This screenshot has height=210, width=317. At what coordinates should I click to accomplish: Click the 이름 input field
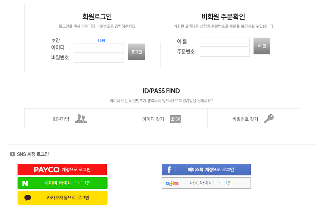[x=225, y=42]
